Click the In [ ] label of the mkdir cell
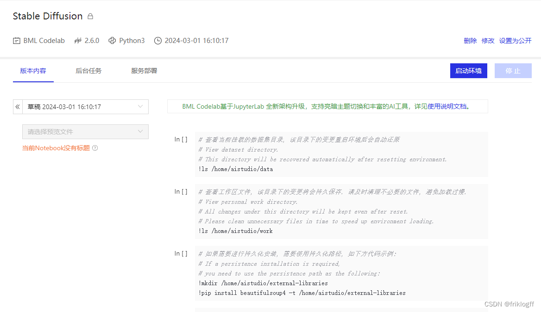The width and height of the screenshot is (541, 312). tap(181, 254)
